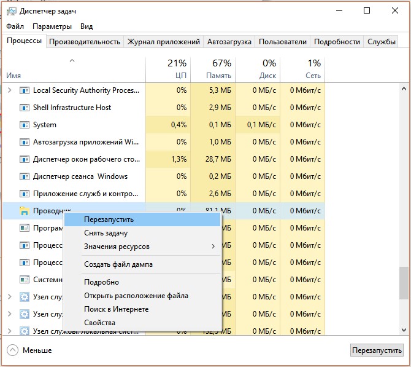Click the 28,7 МБ memory value
This screenshot has width=411, height=367.
tap(218, 159)
